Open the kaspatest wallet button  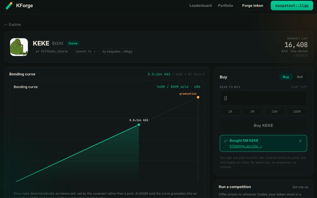(x=292, y=6)
